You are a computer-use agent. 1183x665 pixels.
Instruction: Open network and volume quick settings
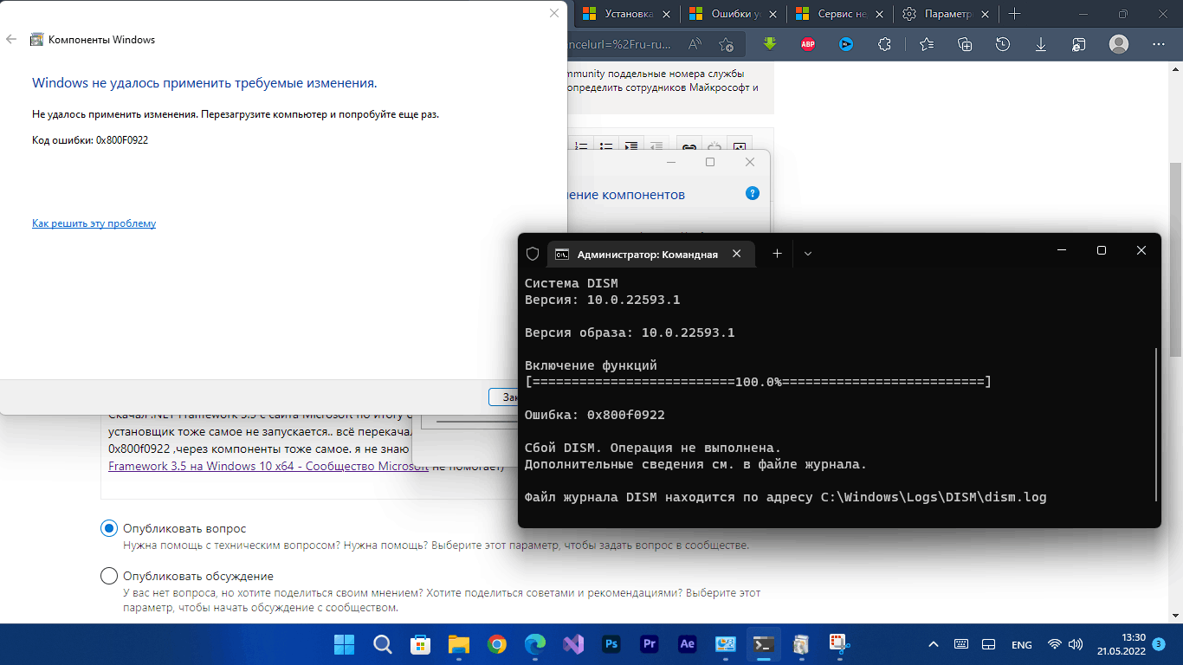[x=1064, y=644]
